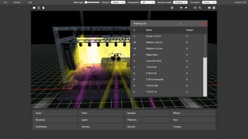Click the open folder icon in the toolbar

pos(34,8)
